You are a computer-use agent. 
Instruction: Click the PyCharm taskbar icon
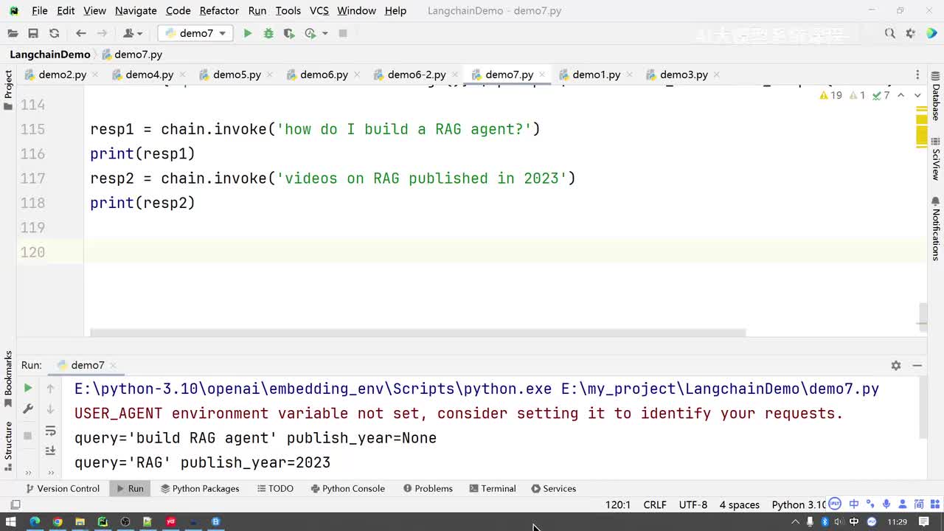[103, 522]
